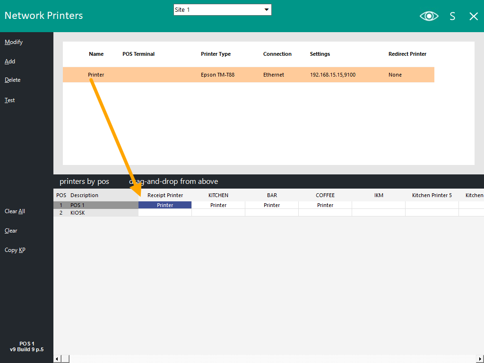Click the left arrow of the horizontal scrollbar

57,358
